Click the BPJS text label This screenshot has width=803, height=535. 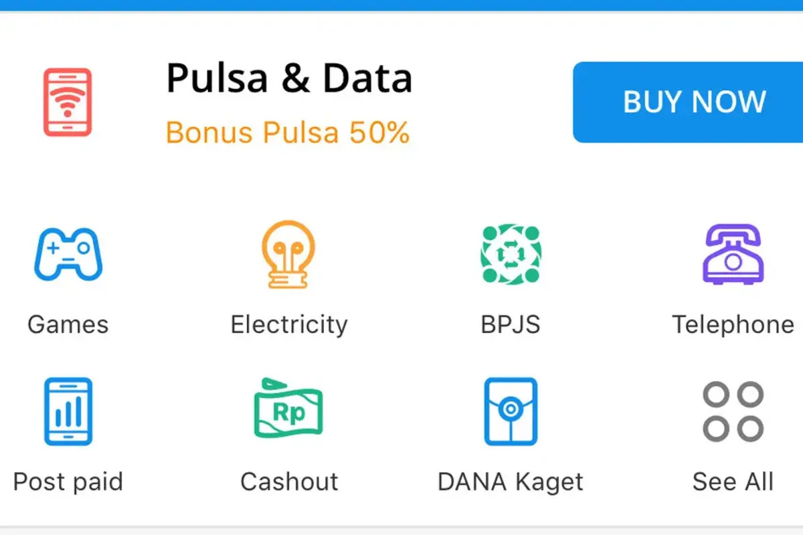pos(511,325)
